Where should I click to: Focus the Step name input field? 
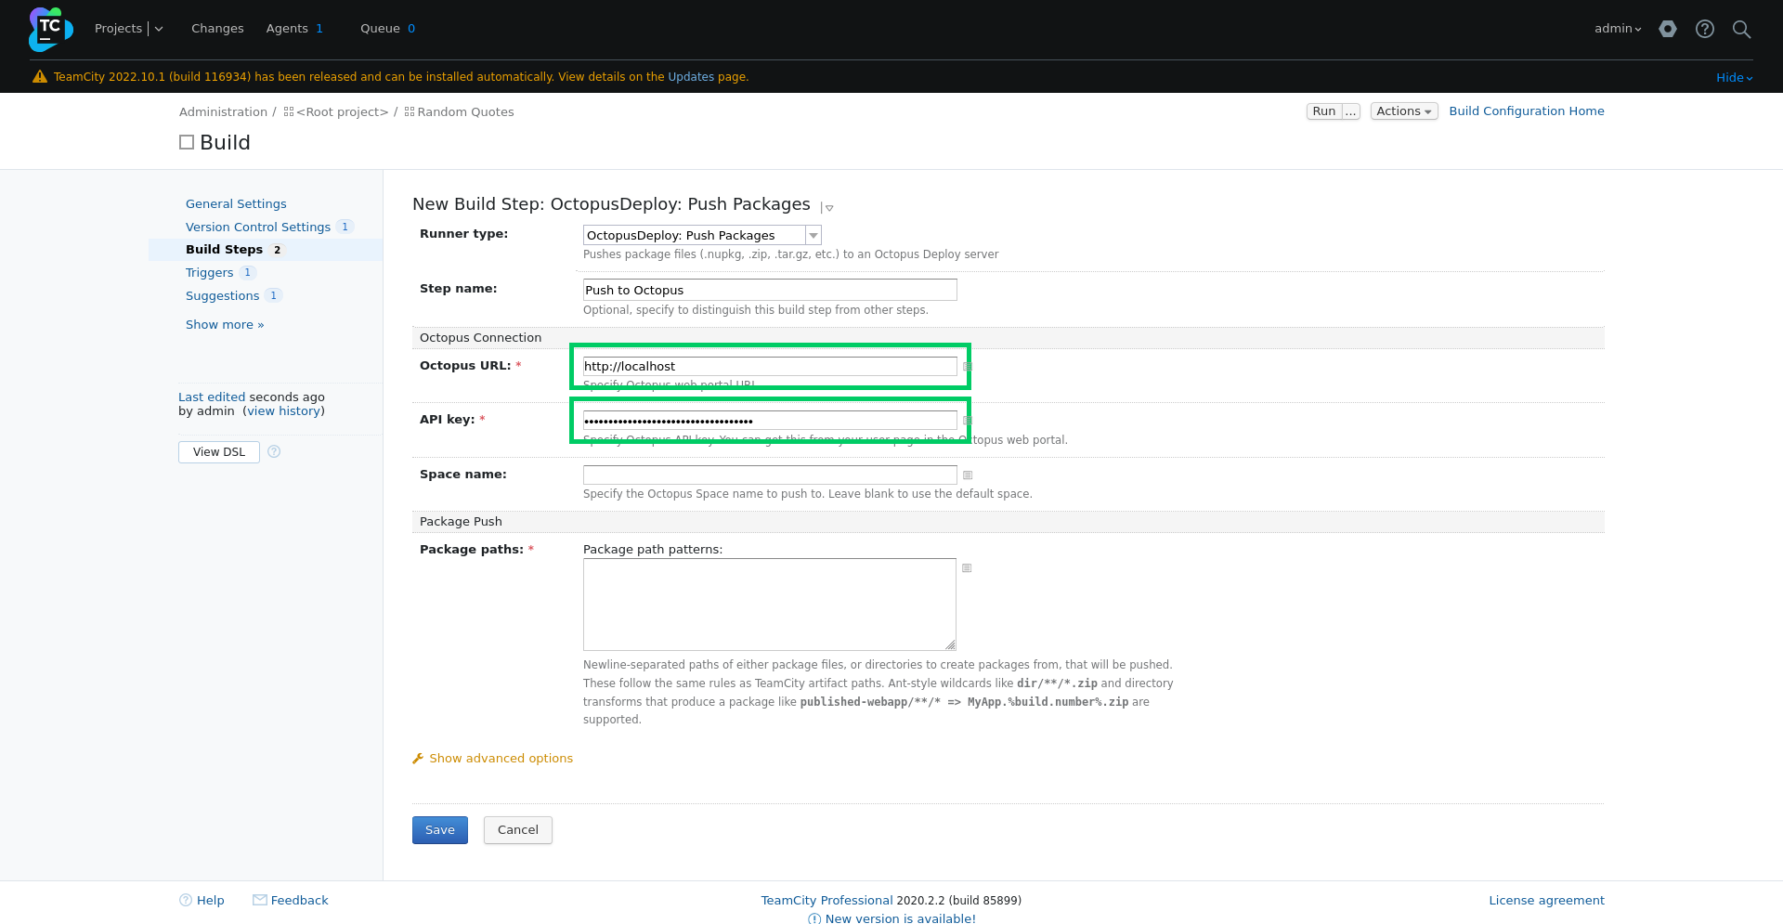[x=770, y=290]
